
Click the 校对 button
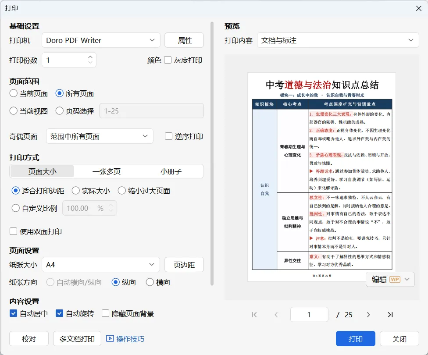(x=29, y=339)
